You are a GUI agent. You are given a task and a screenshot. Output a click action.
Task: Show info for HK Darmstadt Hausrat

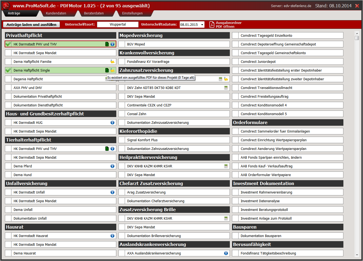(112, 236)
